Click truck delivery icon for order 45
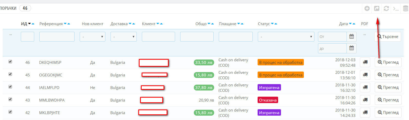 tap(365, 75)
